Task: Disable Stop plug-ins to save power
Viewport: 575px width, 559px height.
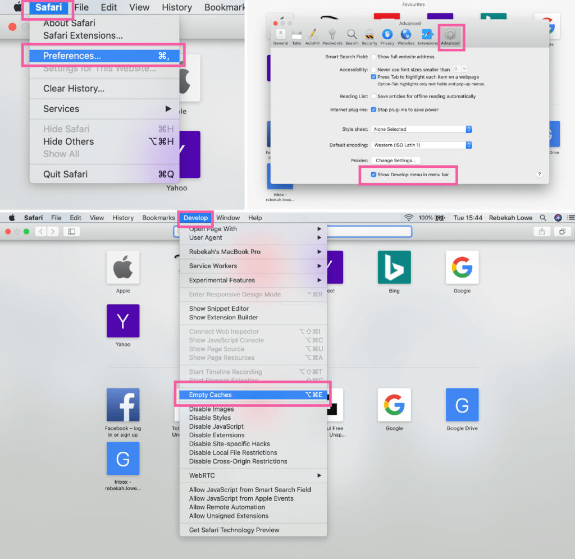Action: tap(374, 109)
